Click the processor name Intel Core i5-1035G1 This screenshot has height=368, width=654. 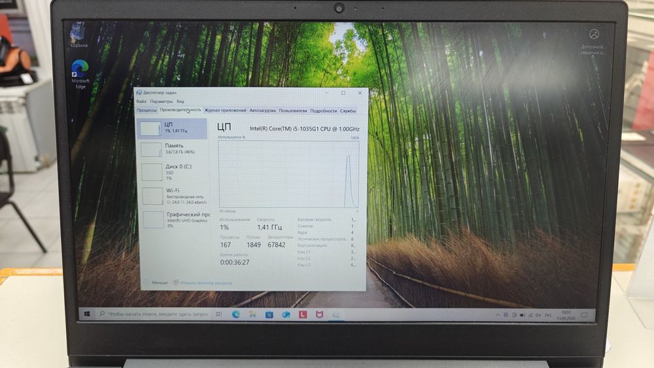305,129
